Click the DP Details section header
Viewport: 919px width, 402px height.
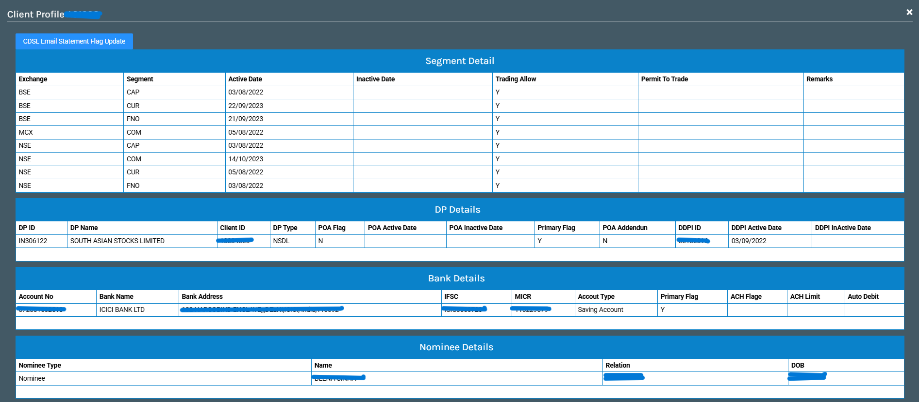click(457, 210)
